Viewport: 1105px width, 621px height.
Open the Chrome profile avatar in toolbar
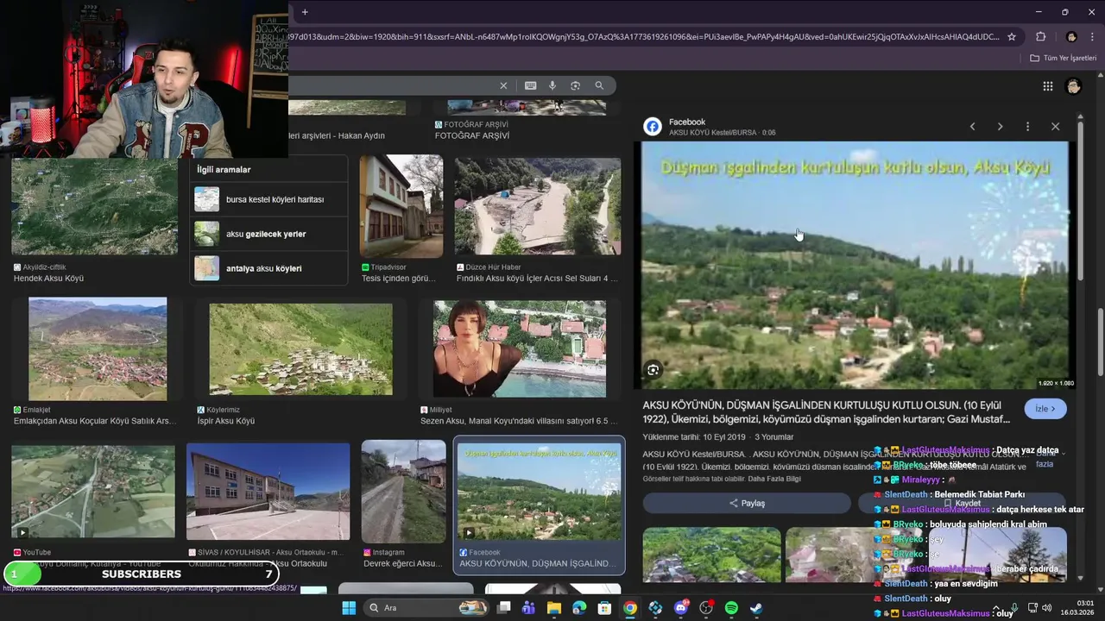click(x=1071, y=37)
